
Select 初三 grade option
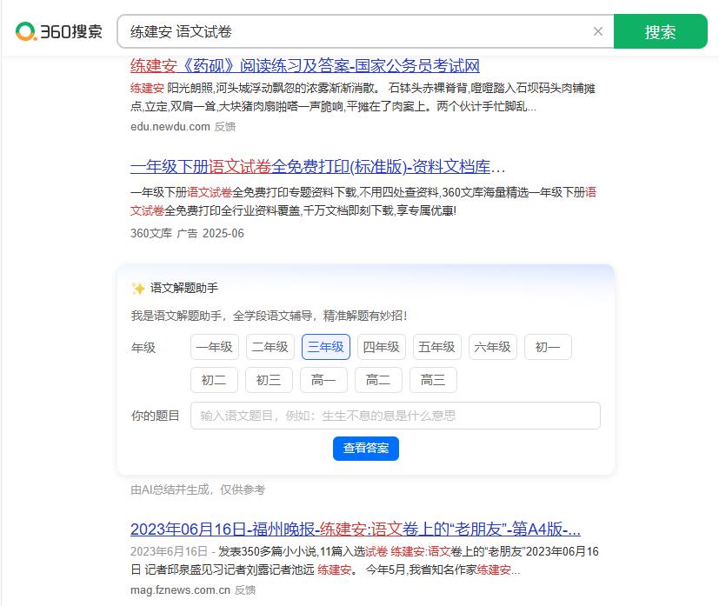270,380
